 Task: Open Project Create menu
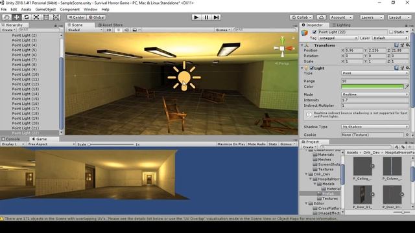click(309, 147)
